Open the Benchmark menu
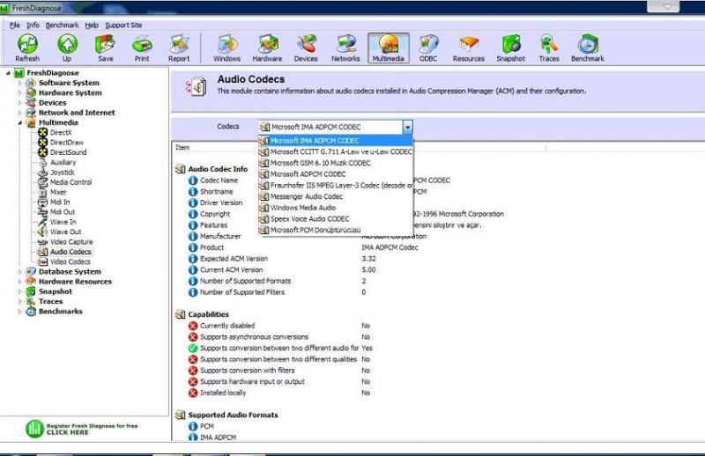This screenshot has width=705, height=456. (x=62, y=26)
